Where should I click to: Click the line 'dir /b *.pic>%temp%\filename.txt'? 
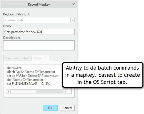coord(31,72)
